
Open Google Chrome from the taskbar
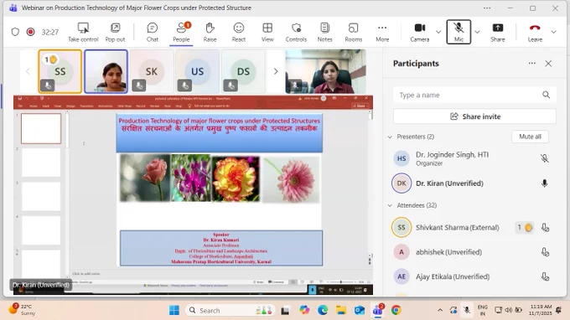tap(396, 311)
